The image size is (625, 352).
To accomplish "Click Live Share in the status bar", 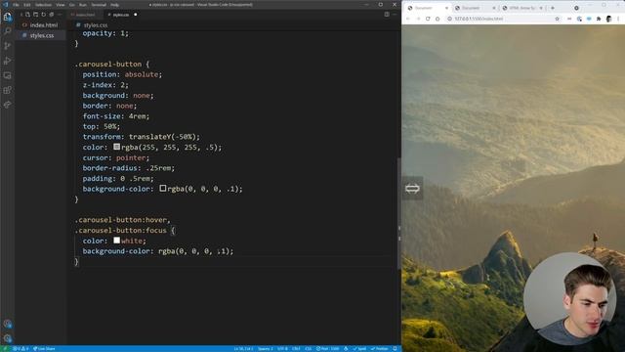I will [x=44, y=349].
